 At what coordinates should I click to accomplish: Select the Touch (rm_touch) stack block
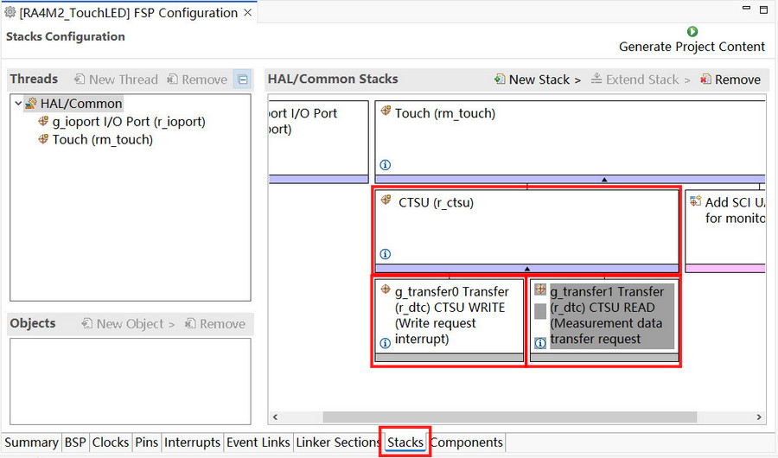tap(571, 142)
